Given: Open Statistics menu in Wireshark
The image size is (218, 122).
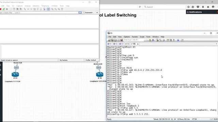Looking at the screenshot, I should click(x=36, y=6).
